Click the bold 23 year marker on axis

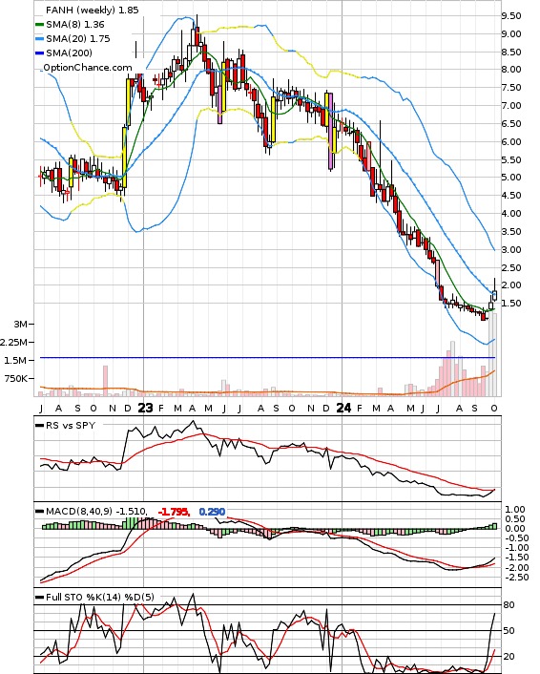[x=145, y=408]
